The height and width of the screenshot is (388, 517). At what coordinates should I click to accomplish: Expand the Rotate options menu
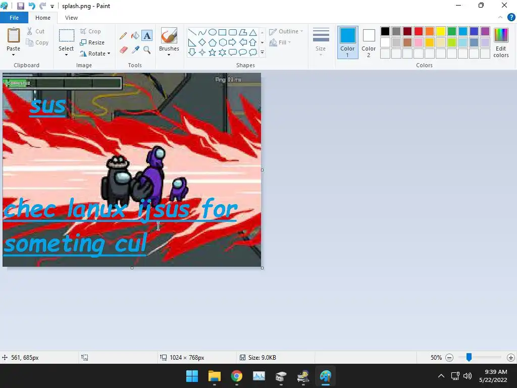(109, 54)
